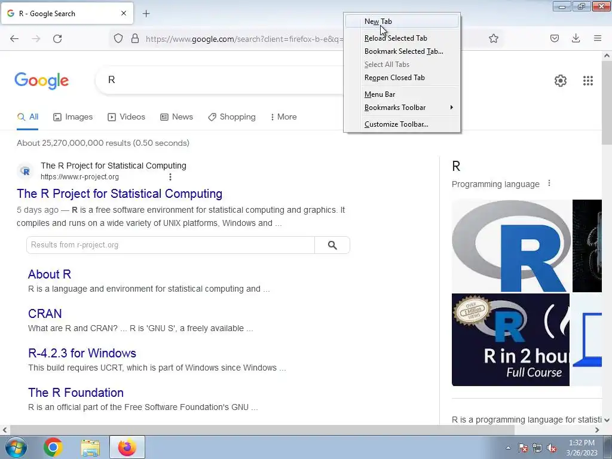Viewport: 612px width, 459px height.
Task: Open the About R sitelink
Action: 50,274
